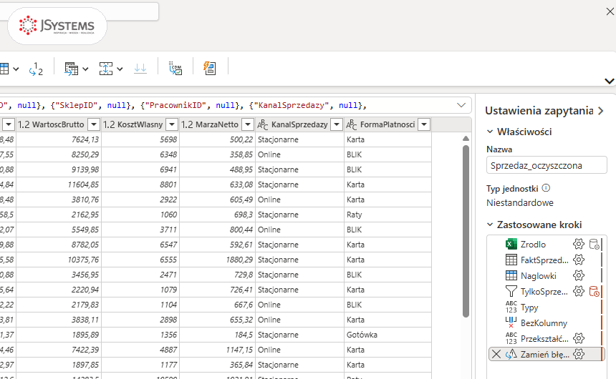The width and height of the screenshot is (616, 379).
Task: Open settings gear for TylkoSprze... step
Action: [578, 291]
